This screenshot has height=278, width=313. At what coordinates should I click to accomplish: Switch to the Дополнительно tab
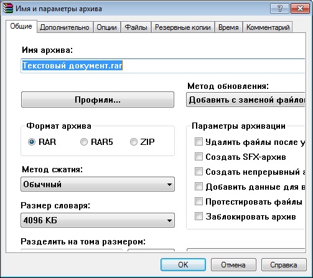pyautogui.click(x=65, y=27)
